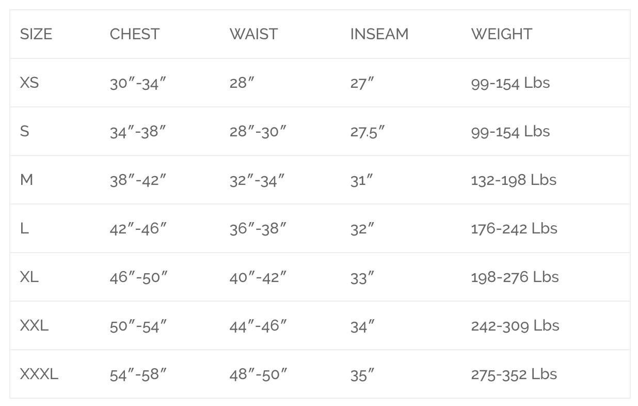The height and width of the screenshot is (406, 638).
Task: Click the L waist value 36"-38"
Action: tap(258, 228)
